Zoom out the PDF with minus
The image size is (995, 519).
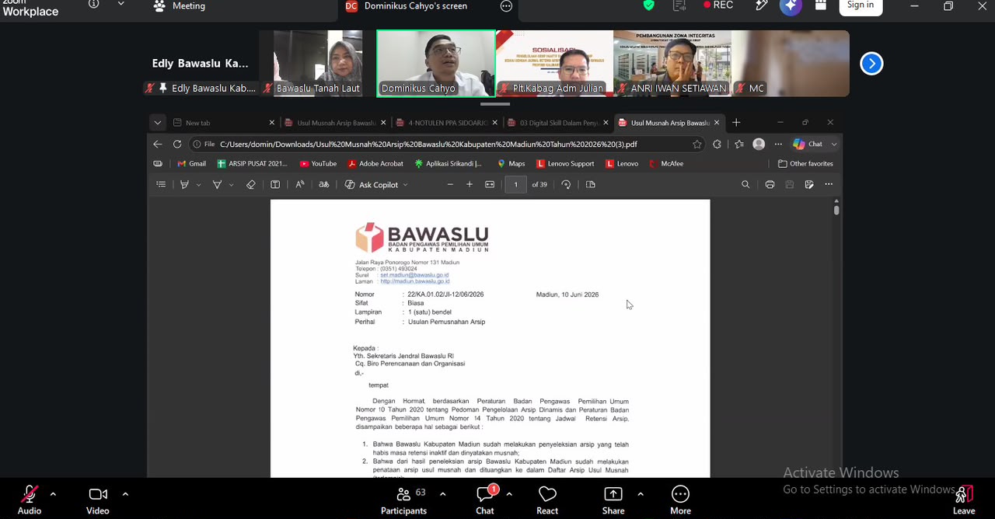(x=450, y=185)
